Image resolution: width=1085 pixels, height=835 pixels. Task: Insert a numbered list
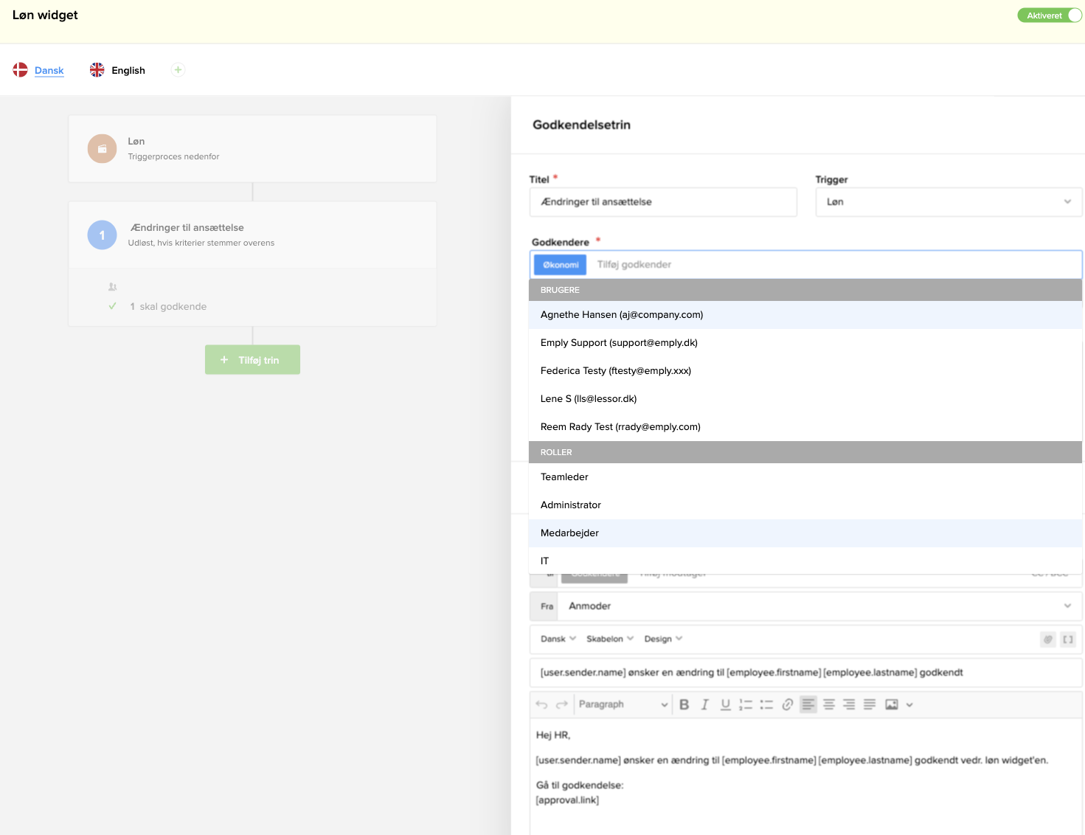pos(746,704)
